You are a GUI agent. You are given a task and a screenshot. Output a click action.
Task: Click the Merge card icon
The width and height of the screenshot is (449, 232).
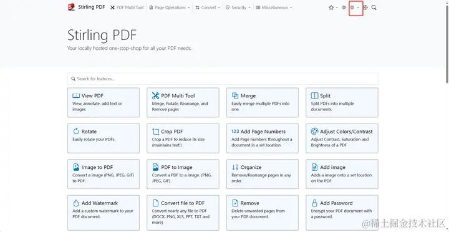235,95
